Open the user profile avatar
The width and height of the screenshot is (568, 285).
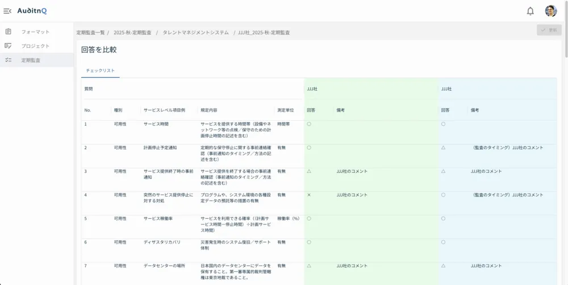(551, 11)
